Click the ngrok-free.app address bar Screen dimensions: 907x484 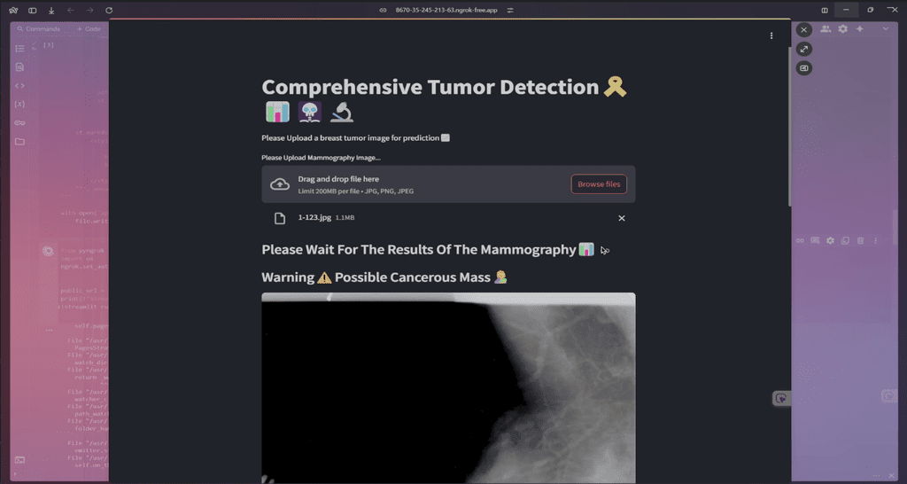[446, 11]
